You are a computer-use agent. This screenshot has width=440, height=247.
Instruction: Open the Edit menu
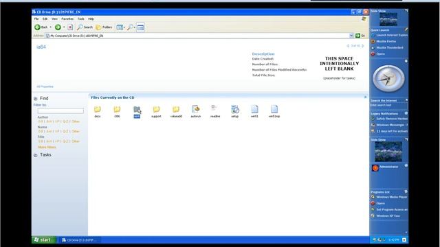(45, 19)
